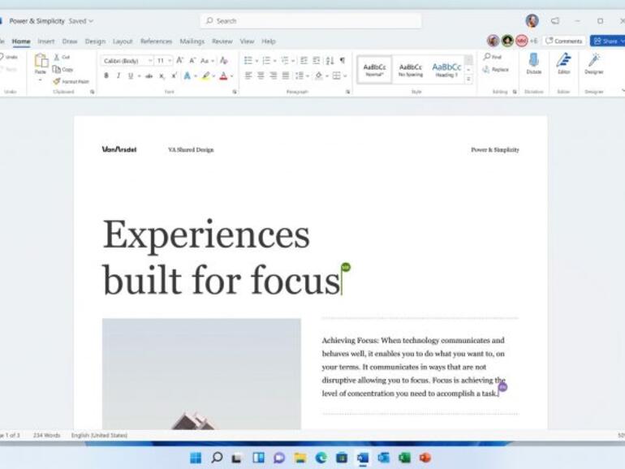This screenshot has width=625, height=469.
Task: Toggle bold formatting in the Font group
Action: [106, 75]
